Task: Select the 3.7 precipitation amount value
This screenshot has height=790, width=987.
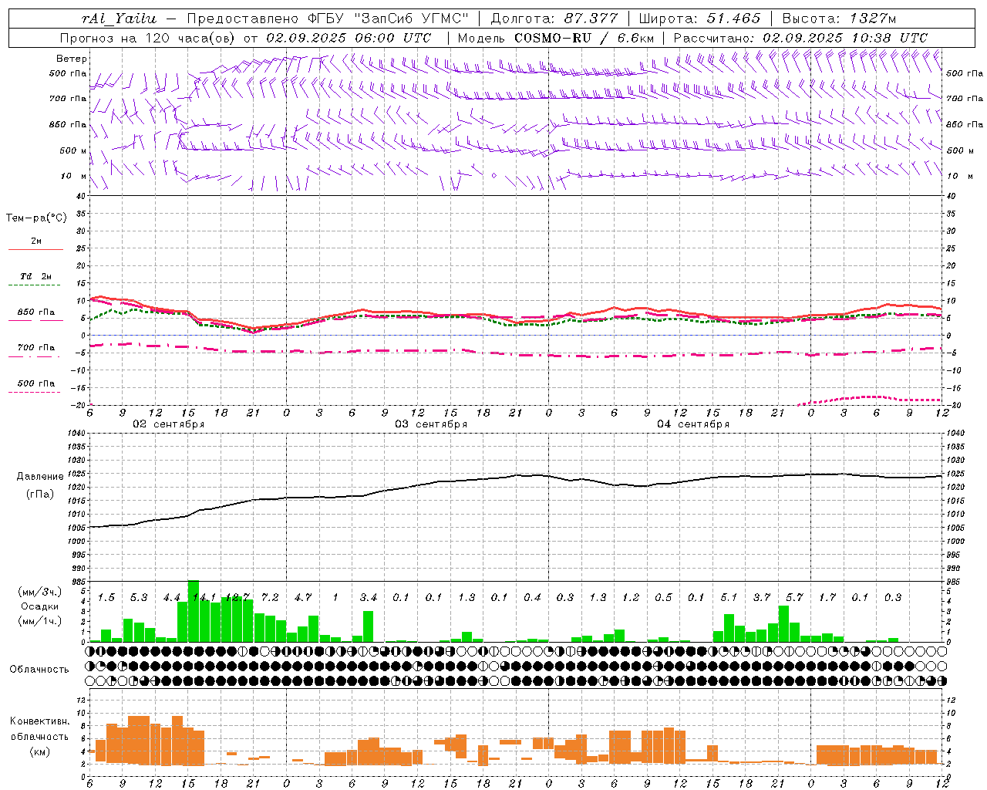Action: (x=762, y=598)
